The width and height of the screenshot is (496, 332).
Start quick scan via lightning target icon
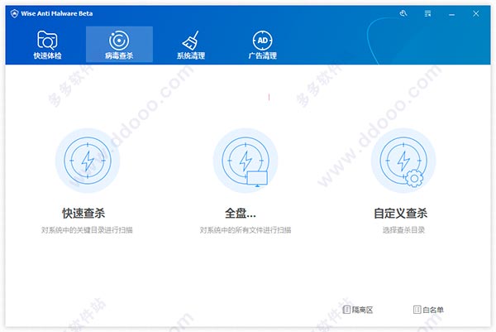tap(88, 161)
